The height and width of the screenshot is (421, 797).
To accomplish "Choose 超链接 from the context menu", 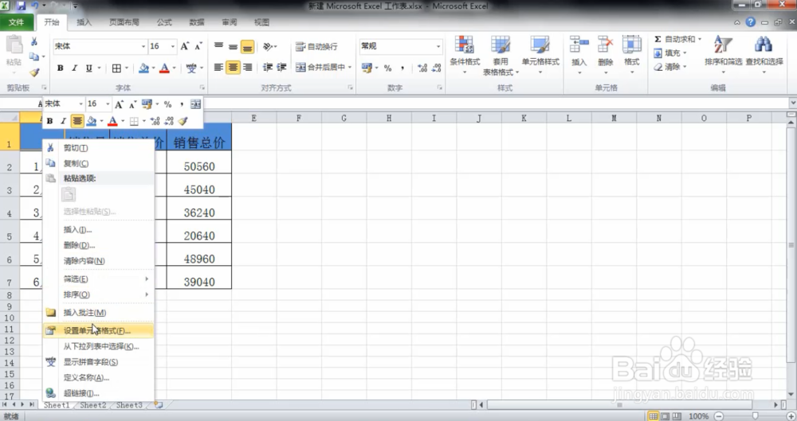I will (98, 393).
